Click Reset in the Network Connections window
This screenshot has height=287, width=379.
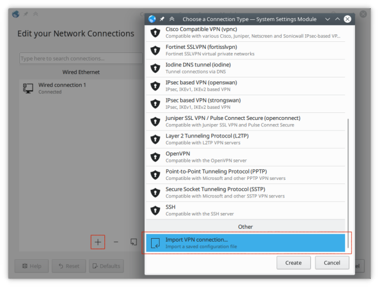pos(69,266)
